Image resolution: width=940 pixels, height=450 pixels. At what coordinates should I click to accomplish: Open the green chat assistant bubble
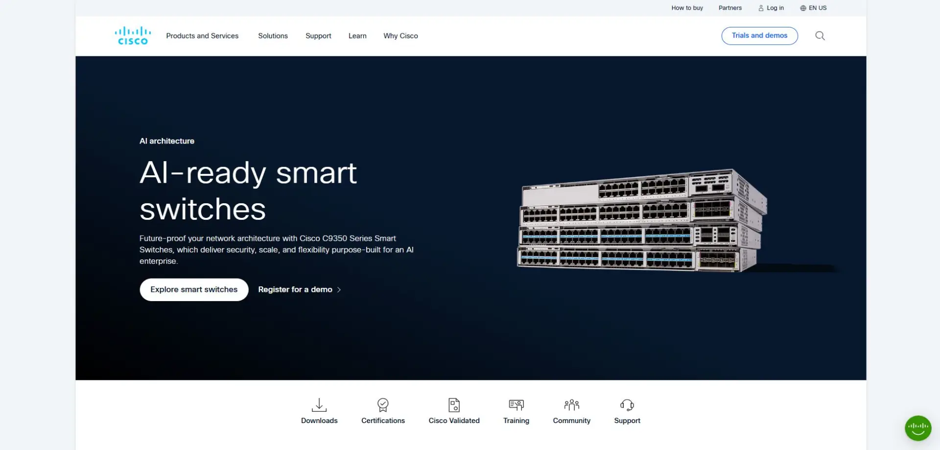(x=918, y=428)
